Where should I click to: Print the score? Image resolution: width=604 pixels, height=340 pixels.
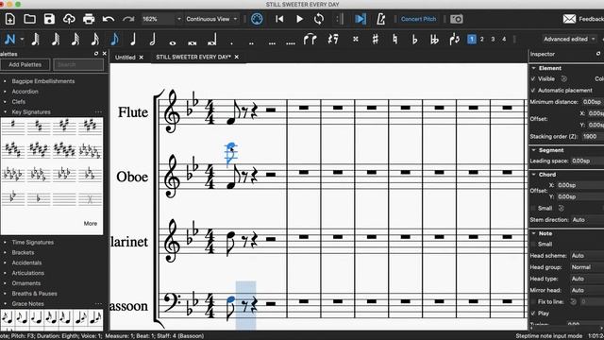(x=89, y=19)
